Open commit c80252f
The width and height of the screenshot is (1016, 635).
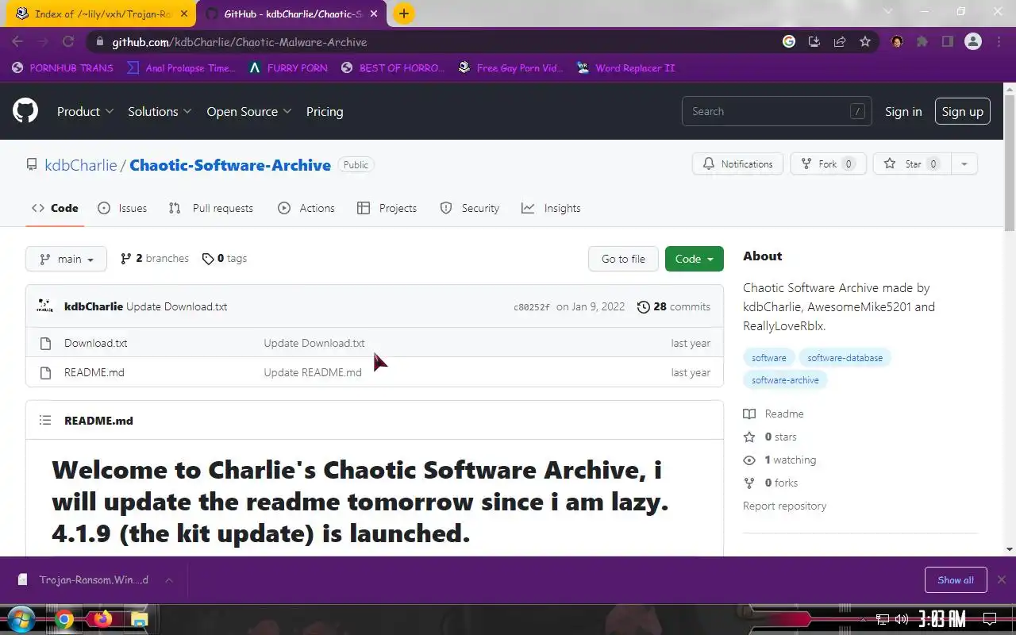[531, 307]
